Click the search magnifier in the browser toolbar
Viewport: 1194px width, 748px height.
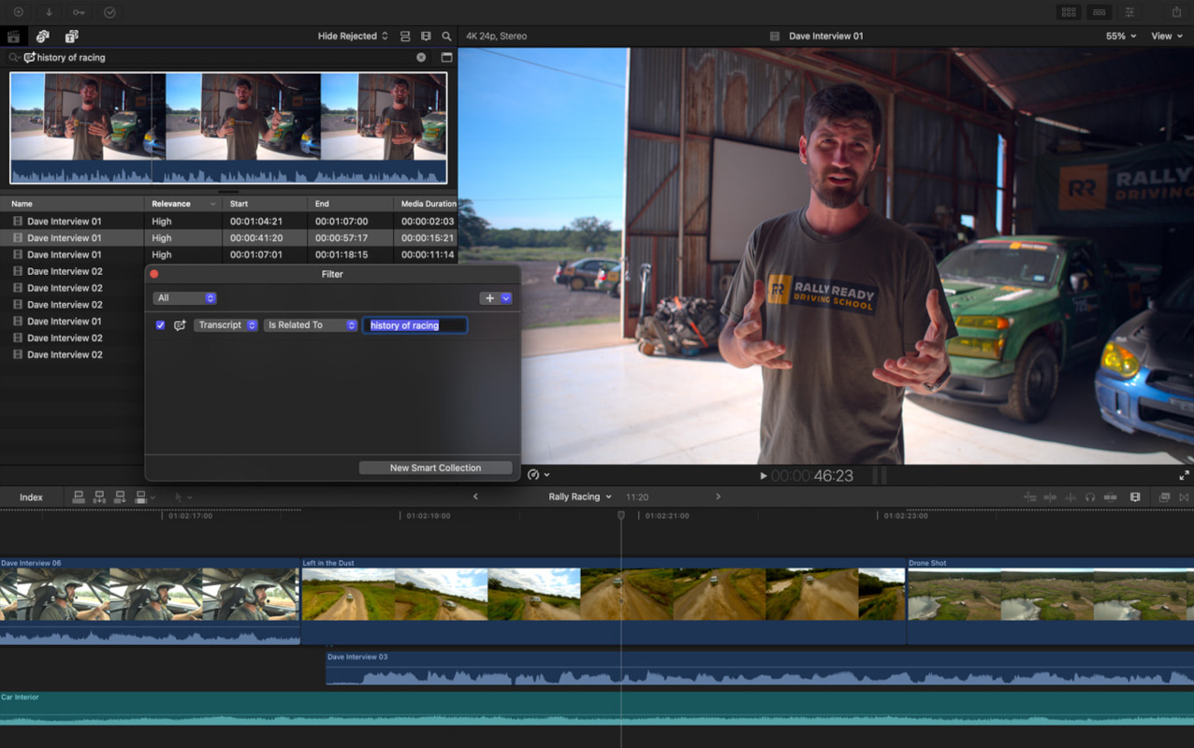[x=446, y=36]
